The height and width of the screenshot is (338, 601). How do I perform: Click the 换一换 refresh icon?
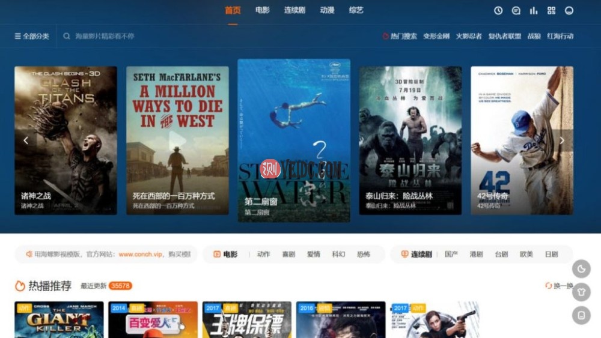pos(548,286)
